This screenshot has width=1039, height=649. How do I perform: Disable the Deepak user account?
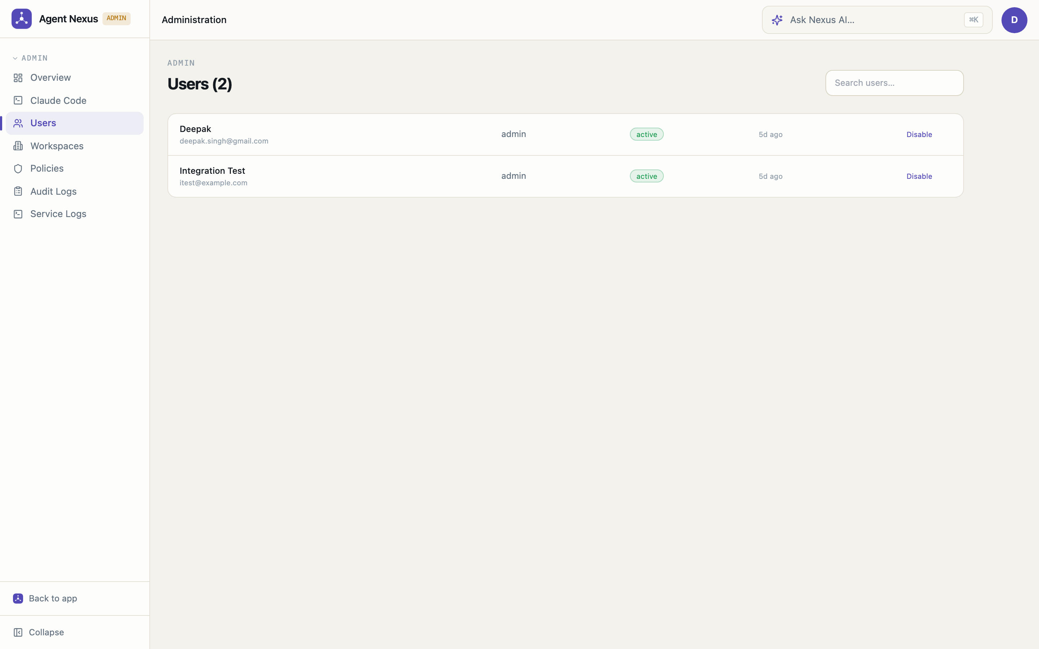pyautogui.click(x=919, y=134)
